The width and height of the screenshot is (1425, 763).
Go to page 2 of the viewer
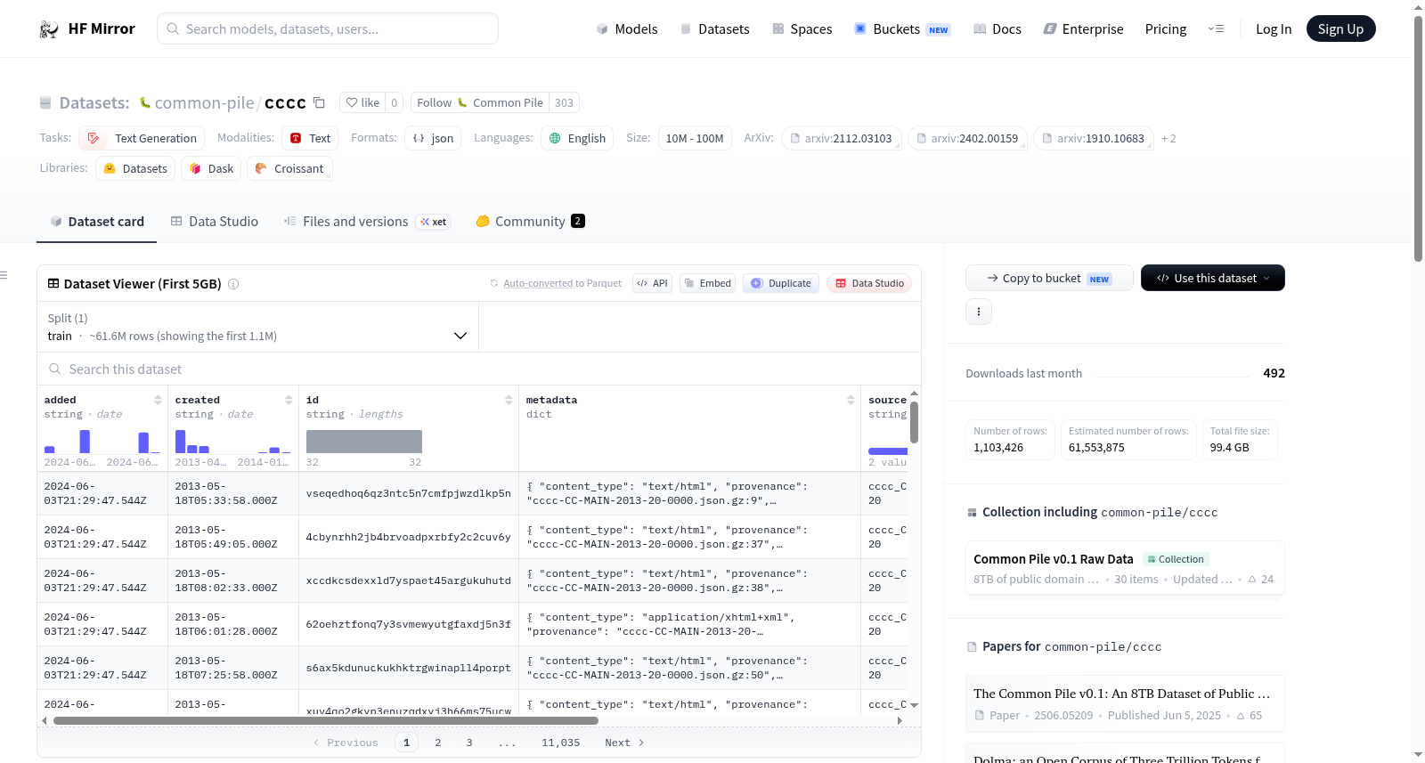438,743
